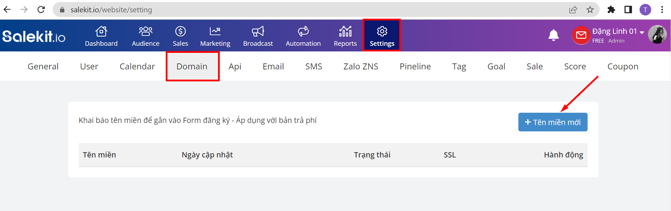The width and height of the screenshot is (671, 211).
Task: Click the Tên miền mới button
Action: (553, 122)
